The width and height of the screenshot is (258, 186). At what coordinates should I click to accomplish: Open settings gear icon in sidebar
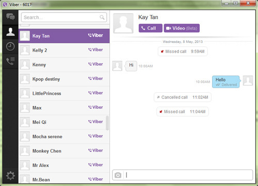[x=10, y=176]
